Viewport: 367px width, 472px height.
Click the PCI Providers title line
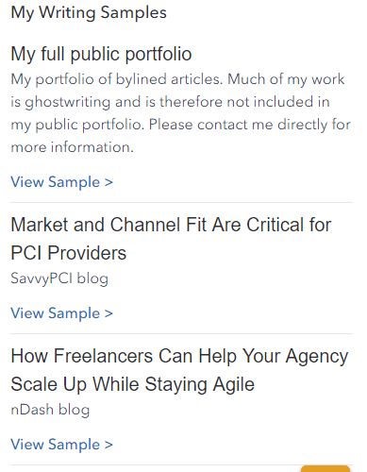[x=69, y=253]
